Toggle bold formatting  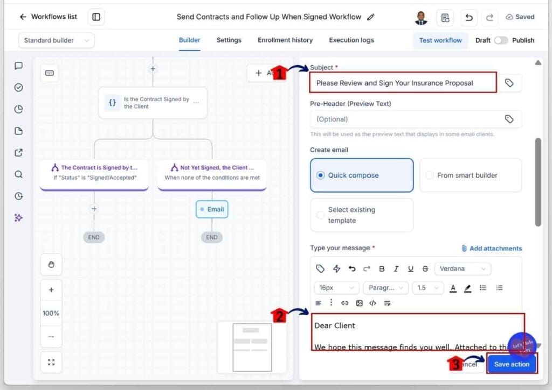(x=382, y=269)
